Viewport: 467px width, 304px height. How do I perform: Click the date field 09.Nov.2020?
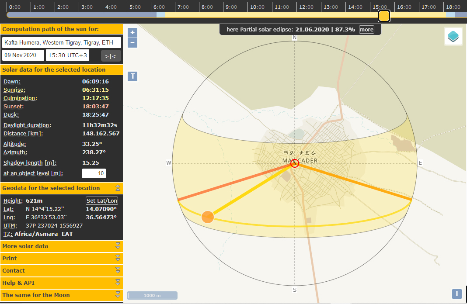(x=23, y=55)
